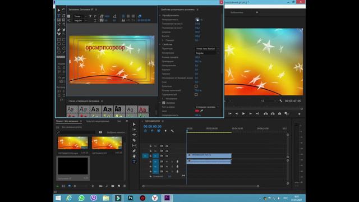Select the Pen tool in Title Designer toolbox
Image resolution: width=359 pixels, height=202 pixels.
(x=59, y=30)
